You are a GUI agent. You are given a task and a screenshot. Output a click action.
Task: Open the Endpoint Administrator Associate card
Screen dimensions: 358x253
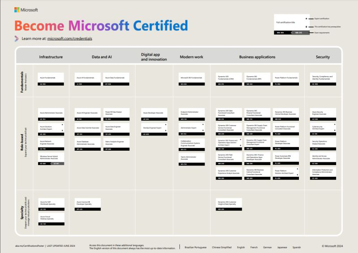(192, 114)
